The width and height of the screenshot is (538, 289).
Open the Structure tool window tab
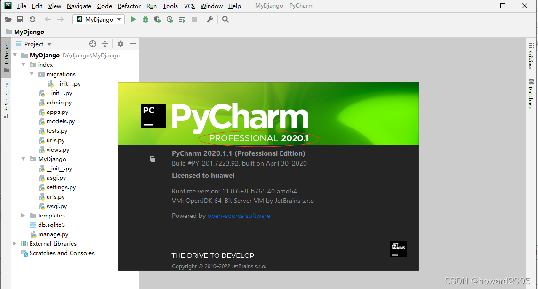click(6, 100)
